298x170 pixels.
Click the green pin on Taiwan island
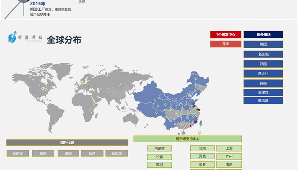click(201, 125)
